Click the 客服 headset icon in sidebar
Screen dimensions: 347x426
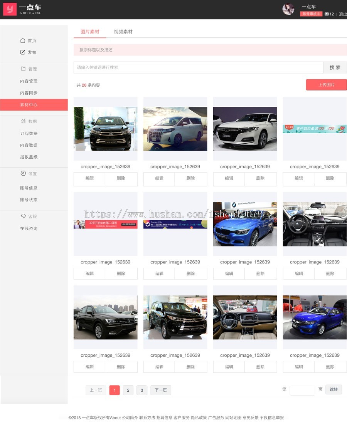click(x=24, y=216)
